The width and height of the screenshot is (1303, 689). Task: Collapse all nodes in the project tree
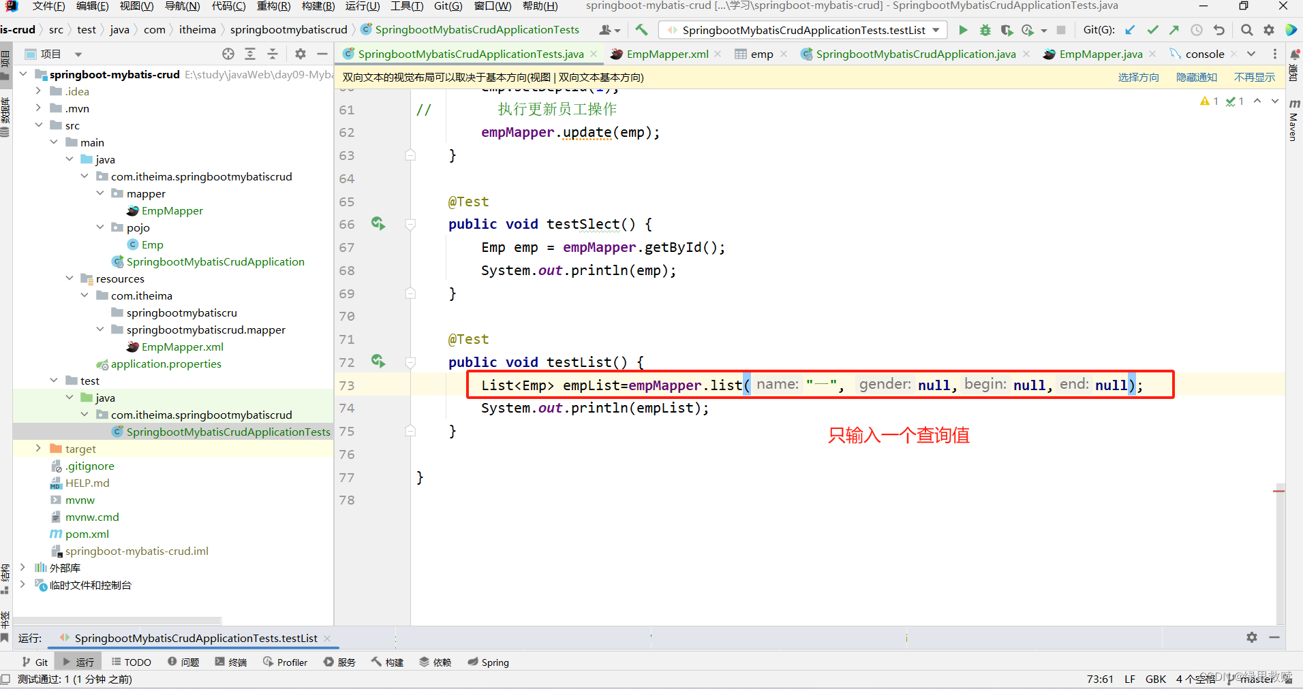pos(272,53)
